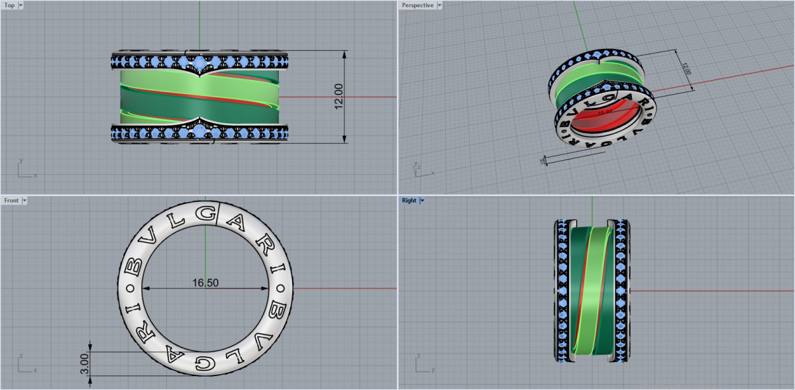This screenshot has height=390, width=795.
Task: Open the Top viewport dropdown arrow
Action: tap(21, 5)
